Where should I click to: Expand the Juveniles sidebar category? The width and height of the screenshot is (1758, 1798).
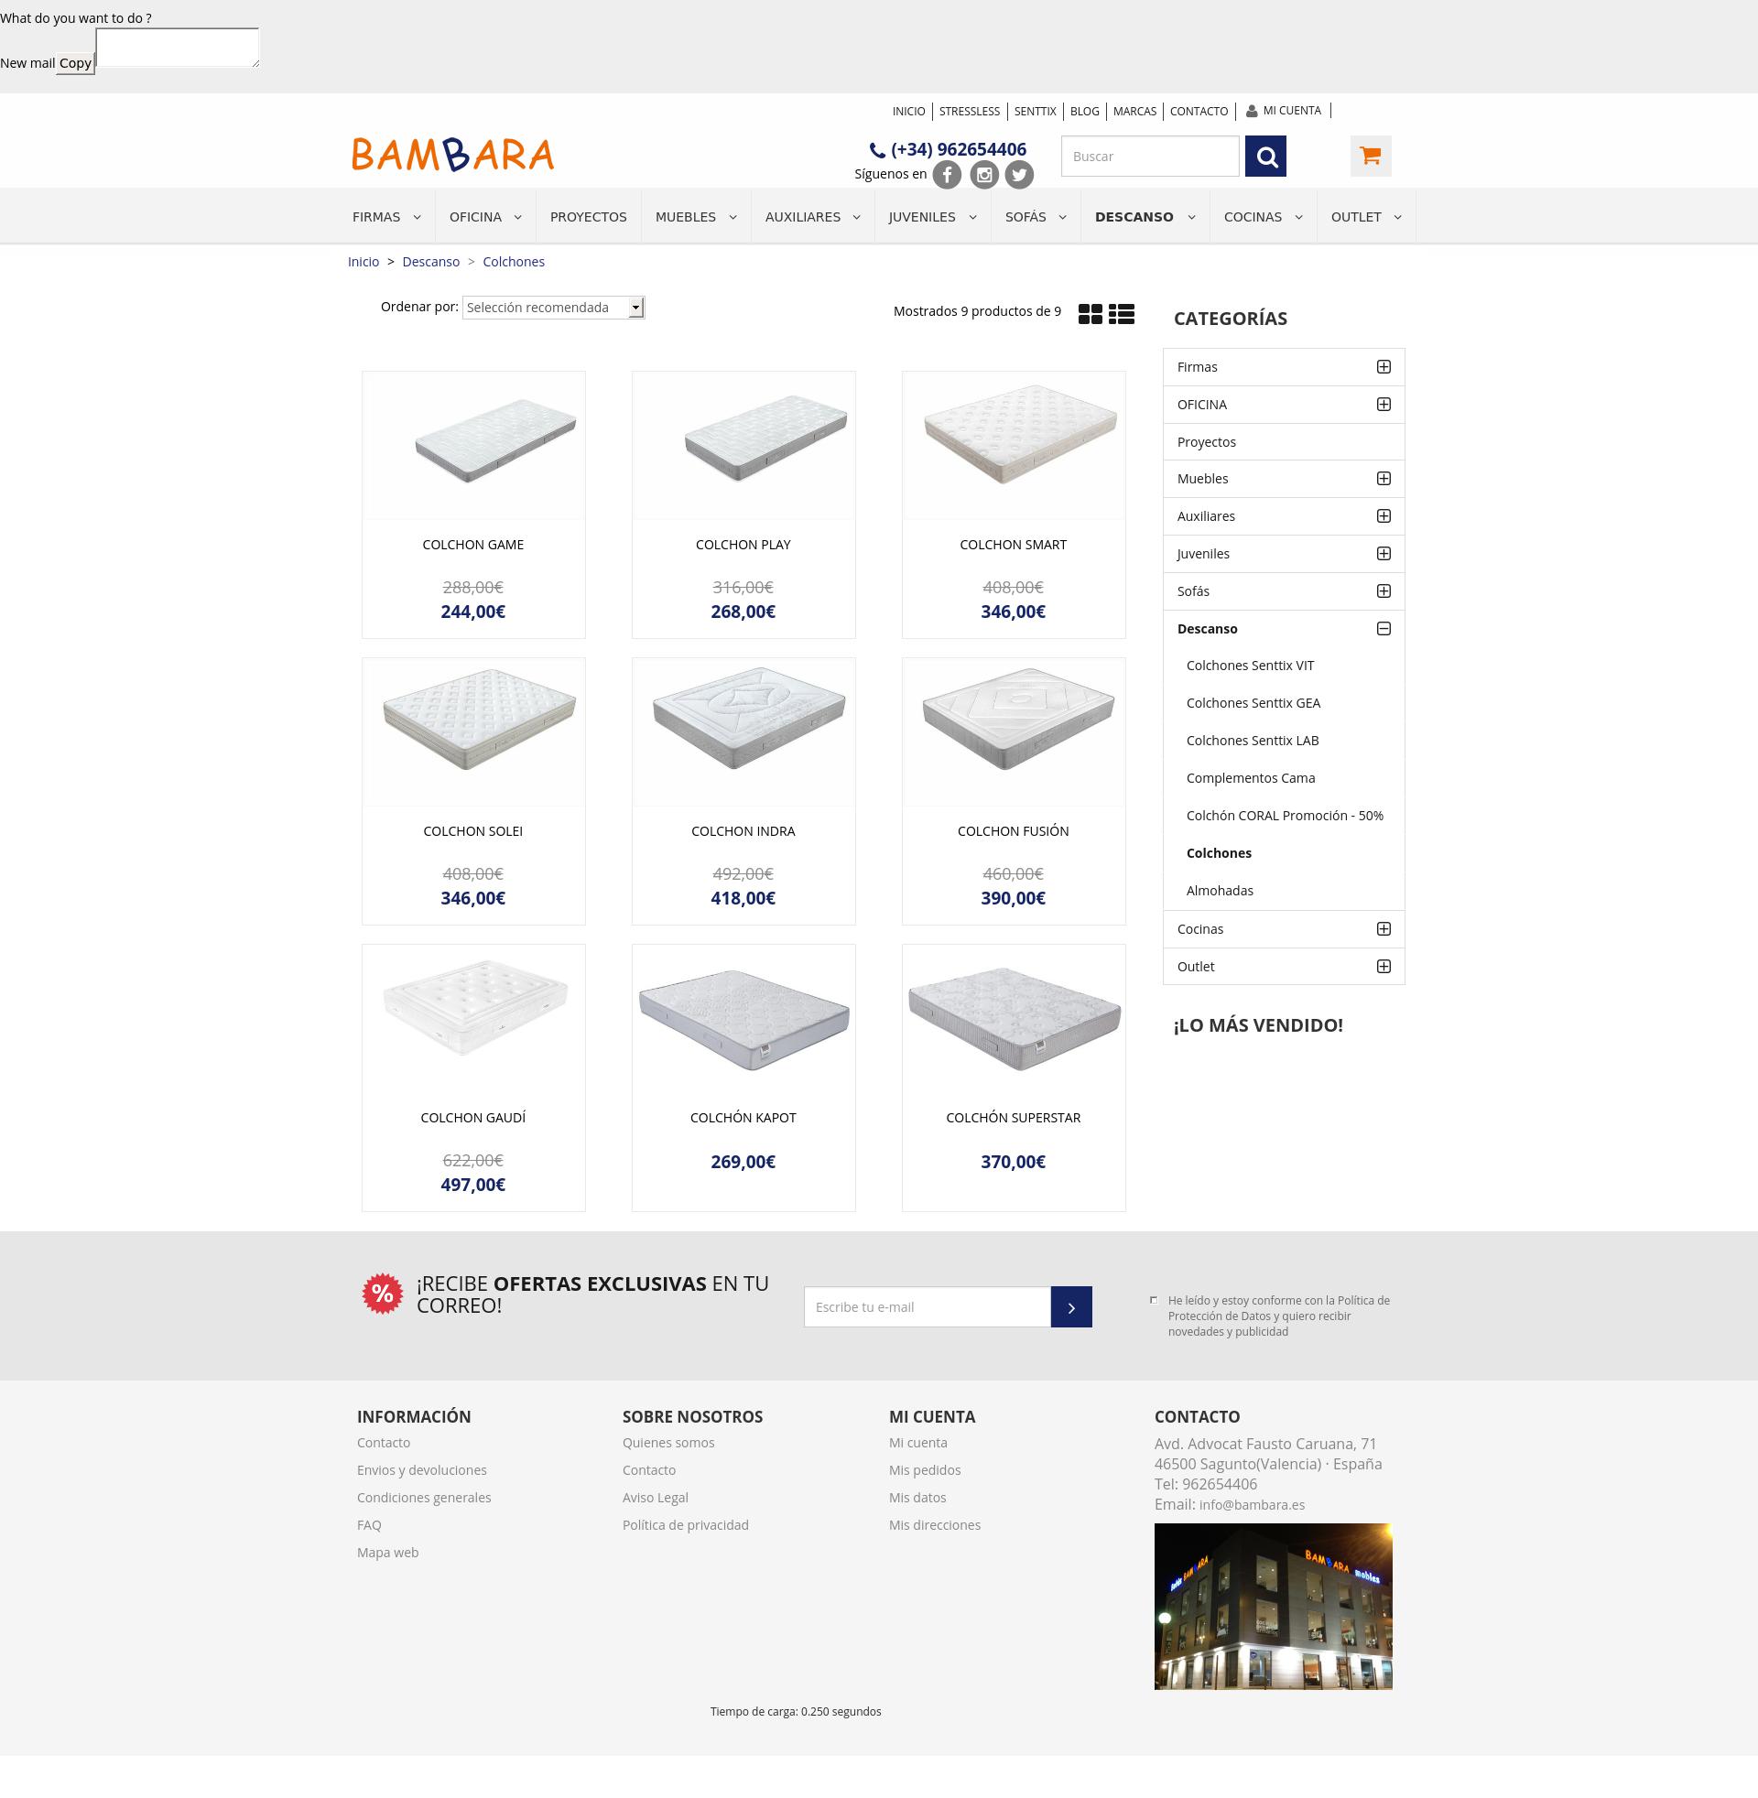[1384, 554]
